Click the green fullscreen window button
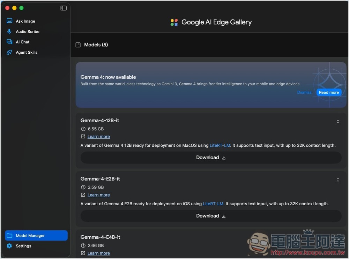The width and height of the screenshot is (349, 259). (21, 8)
